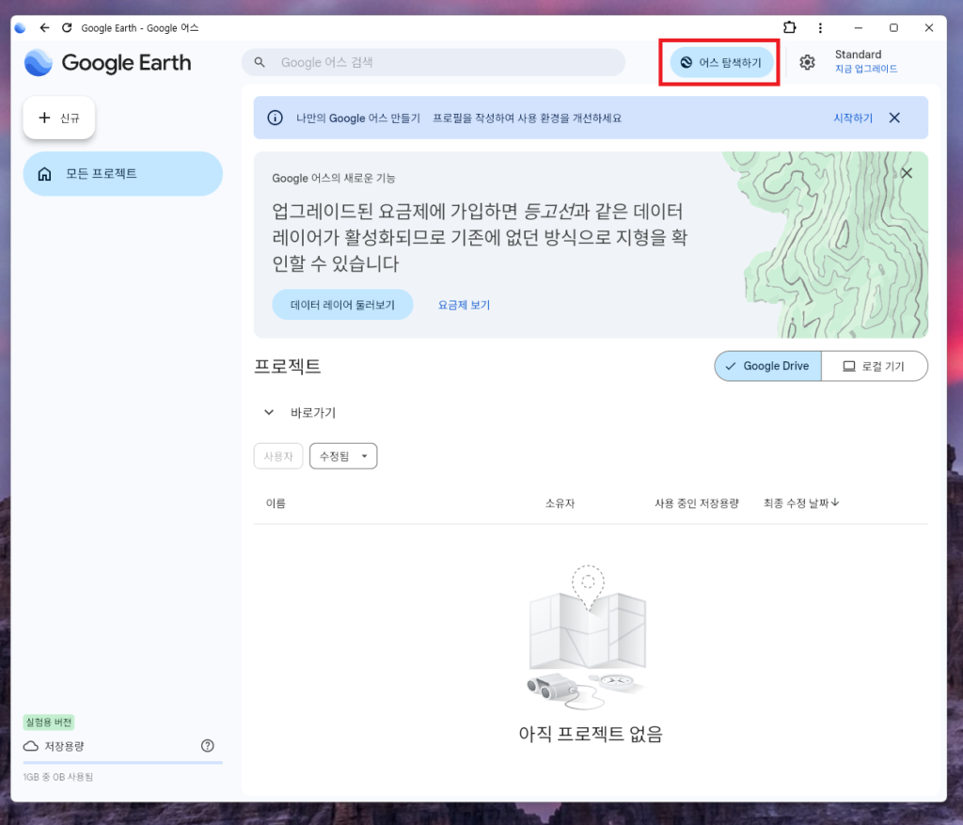Select 모든 프로젝트 in sidebar

(122, 174)
